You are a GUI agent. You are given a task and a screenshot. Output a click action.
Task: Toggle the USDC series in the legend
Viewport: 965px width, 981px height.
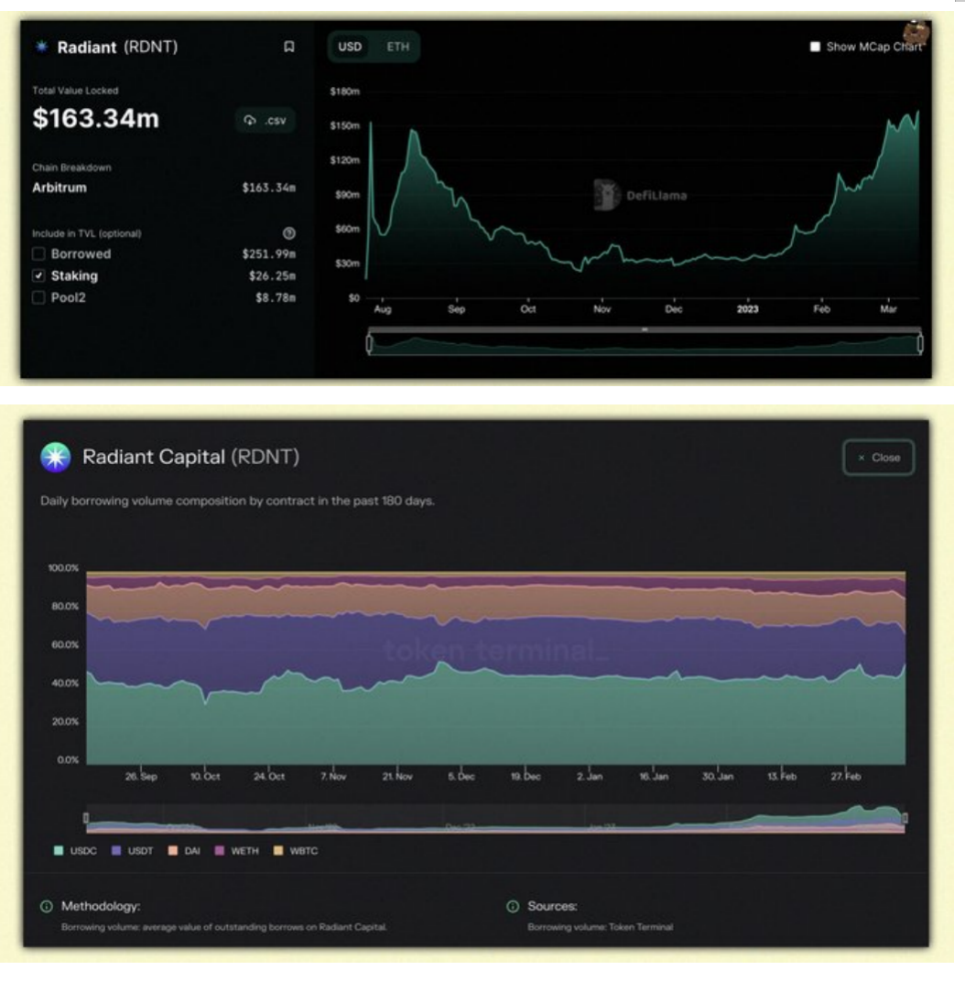[76, 851]
